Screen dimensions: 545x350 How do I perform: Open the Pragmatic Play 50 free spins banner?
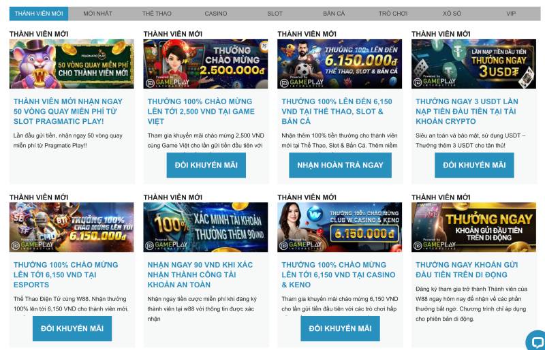(x=72, y=63)
